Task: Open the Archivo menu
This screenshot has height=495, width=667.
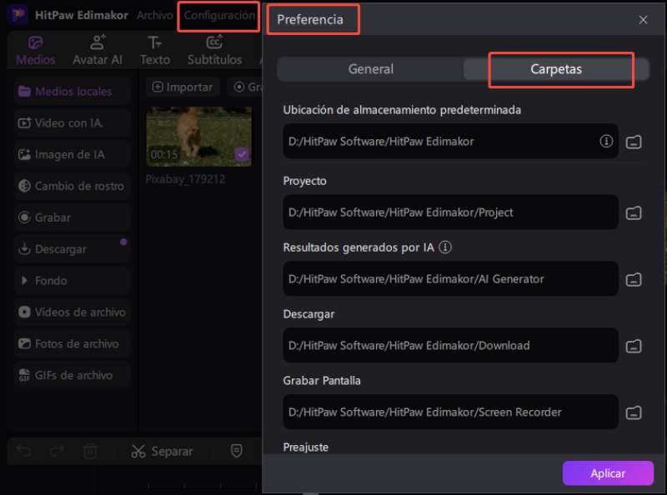Action: coord(155,16)
